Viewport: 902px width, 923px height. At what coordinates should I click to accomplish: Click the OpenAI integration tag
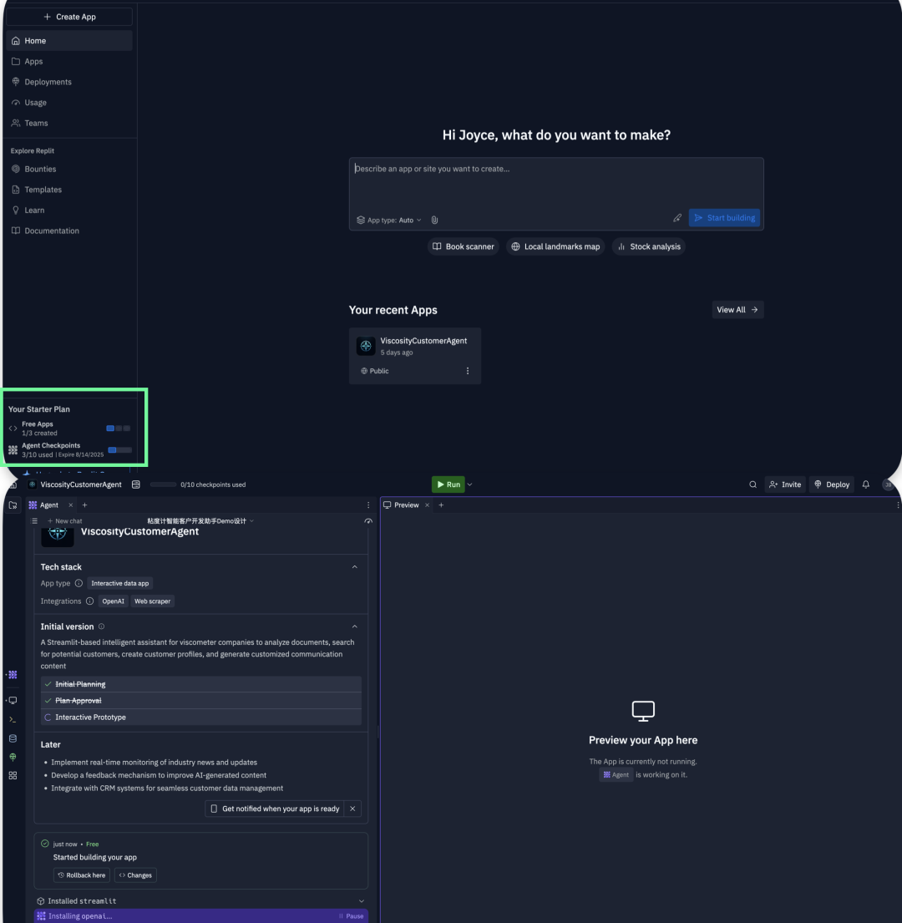(113, 601)
